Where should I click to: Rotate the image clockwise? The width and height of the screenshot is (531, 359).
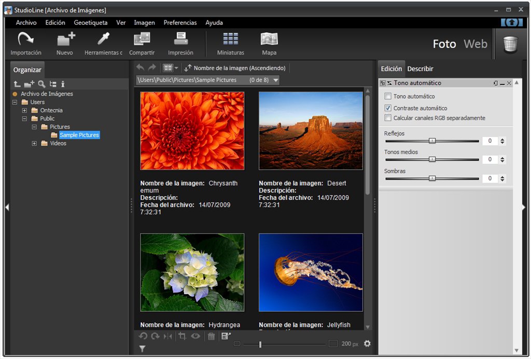(155, 336)
